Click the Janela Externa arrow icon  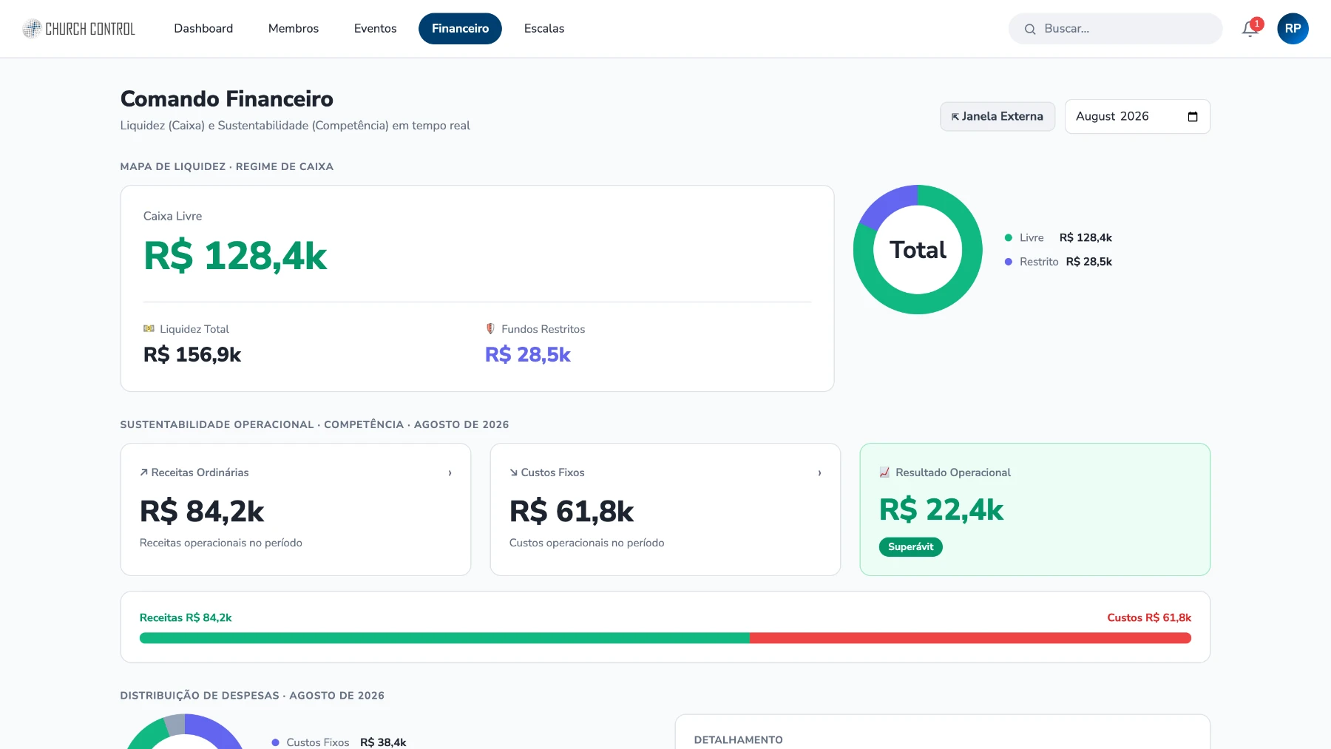(x=955, y=117)
